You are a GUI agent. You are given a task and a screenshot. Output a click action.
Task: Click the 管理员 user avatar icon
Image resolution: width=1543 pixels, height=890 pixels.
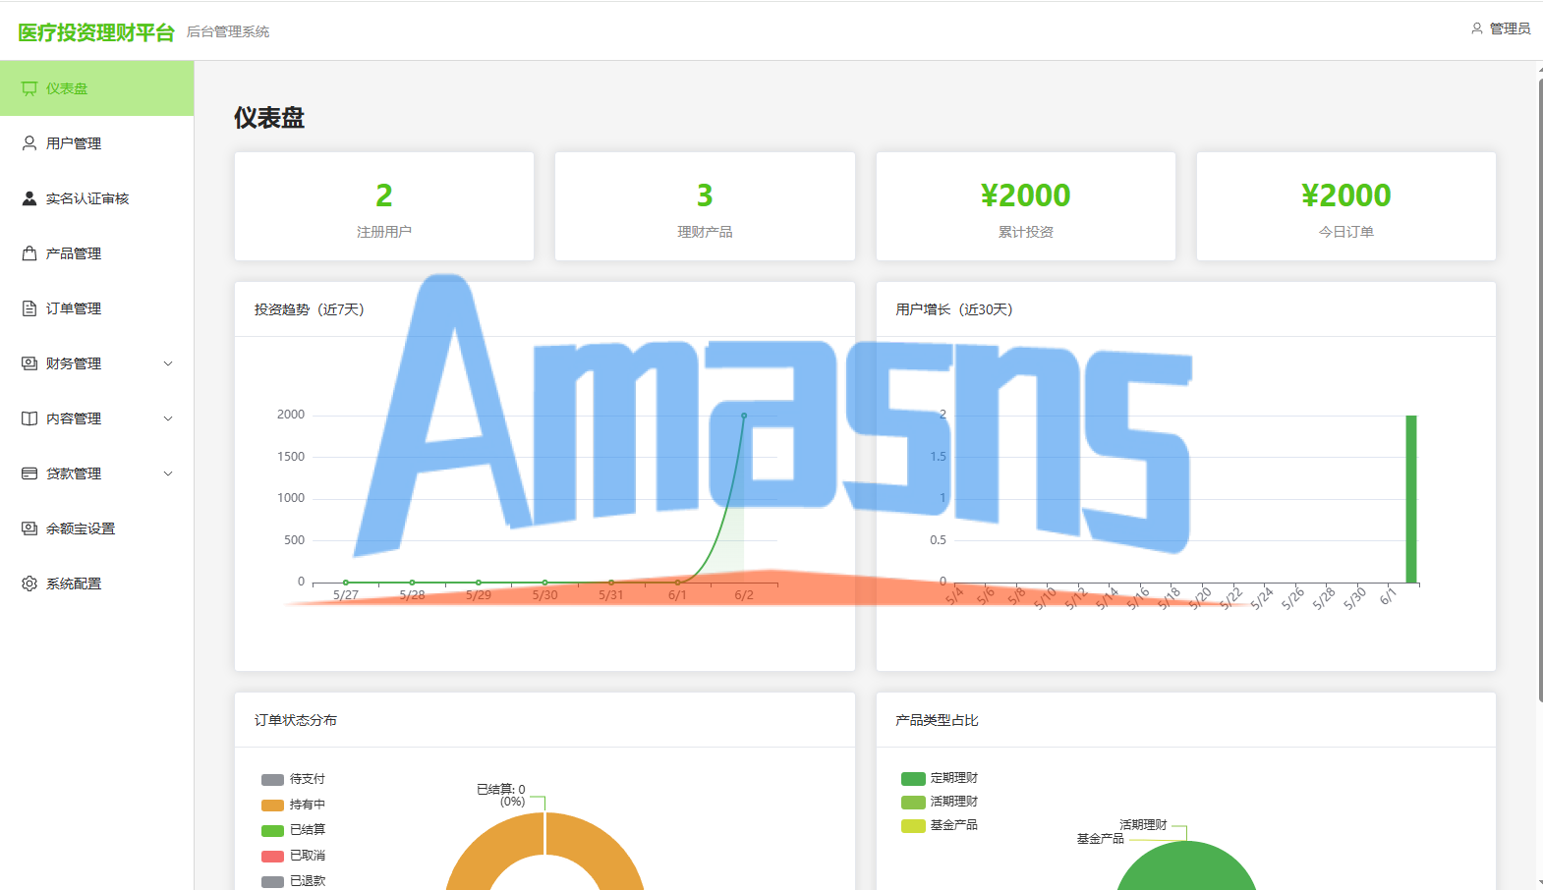tap(1476, 28)
